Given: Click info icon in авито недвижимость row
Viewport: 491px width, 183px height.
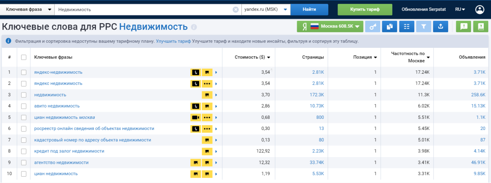Looking at the screenshot, I should pyautogui.click(x=195, y=106).
